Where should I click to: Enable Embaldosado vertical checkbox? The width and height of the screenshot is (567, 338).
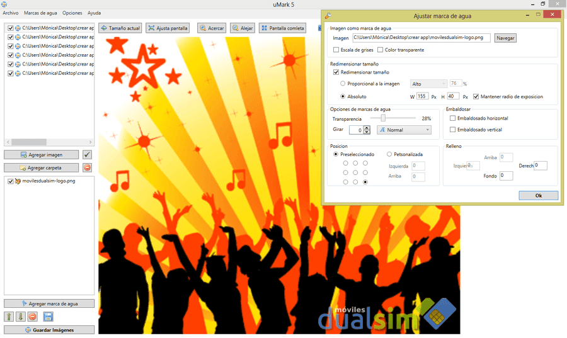(x=452, y=129)
